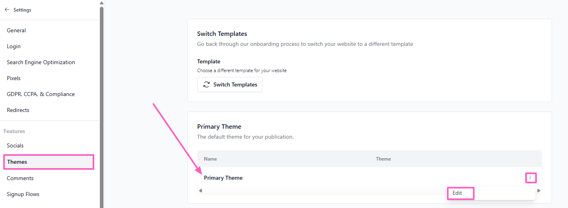Navigate to Pixels settings
The width and height of the screenshot is (568, 208).
click(14, 78)
